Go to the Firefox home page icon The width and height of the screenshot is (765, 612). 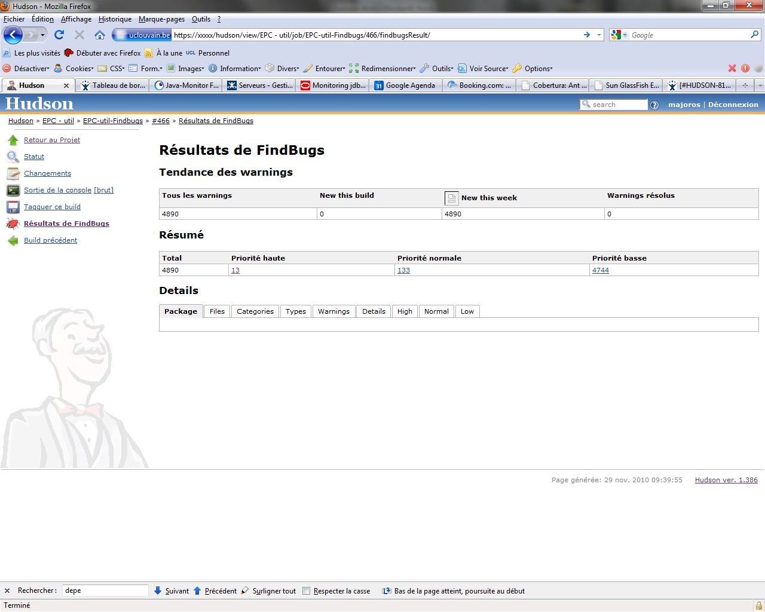click(x=100, y=35)
